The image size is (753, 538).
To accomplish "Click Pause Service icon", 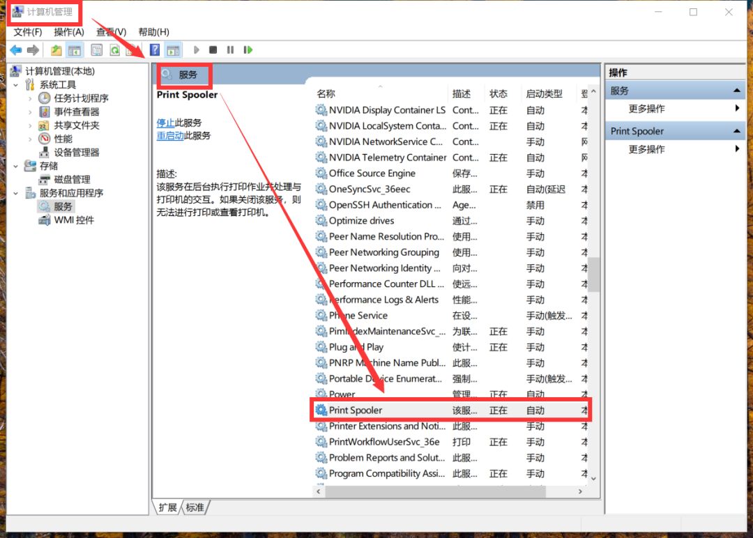I will pyautogui.click(x=231, y=50).
